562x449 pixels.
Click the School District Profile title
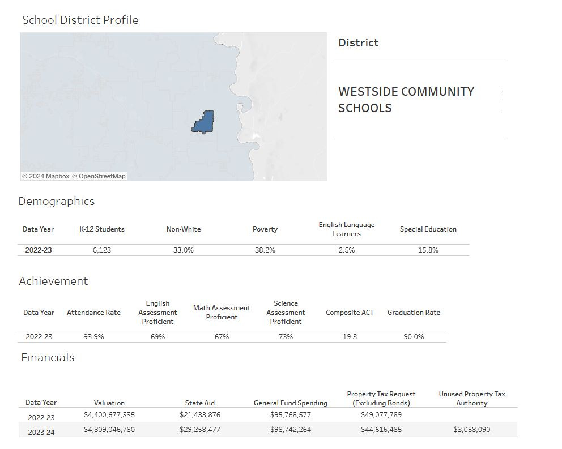coord(80,20)
